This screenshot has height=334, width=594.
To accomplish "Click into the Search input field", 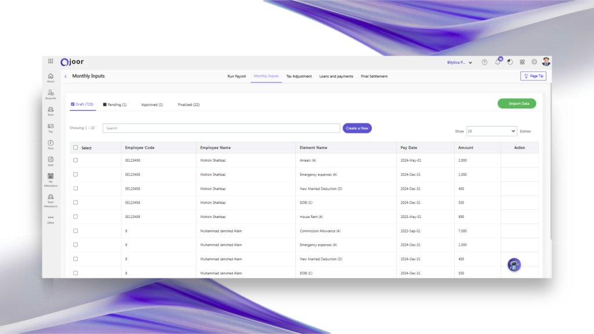I will coord(221,128).
